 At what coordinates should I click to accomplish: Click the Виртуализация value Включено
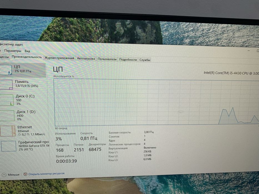(150, 147)
